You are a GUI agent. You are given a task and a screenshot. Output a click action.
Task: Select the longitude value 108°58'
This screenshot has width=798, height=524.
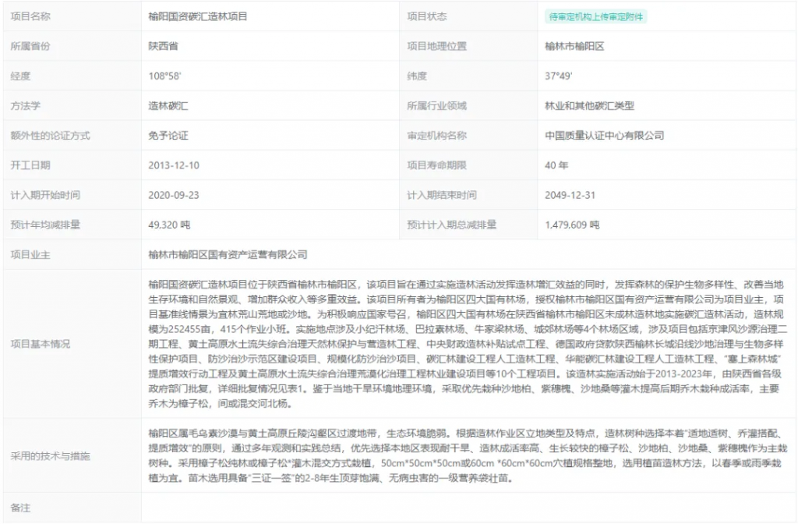point(165,76)
